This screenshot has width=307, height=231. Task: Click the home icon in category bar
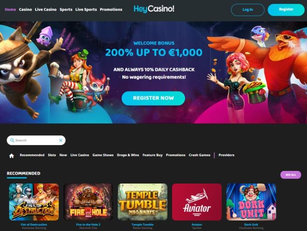point(12,156)
